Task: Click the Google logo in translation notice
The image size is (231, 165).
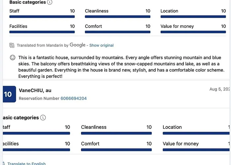Action: [78, 45]
